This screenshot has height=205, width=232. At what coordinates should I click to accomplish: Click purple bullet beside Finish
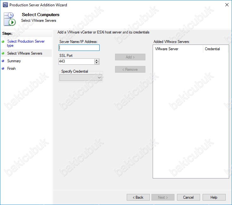(3, 68)
